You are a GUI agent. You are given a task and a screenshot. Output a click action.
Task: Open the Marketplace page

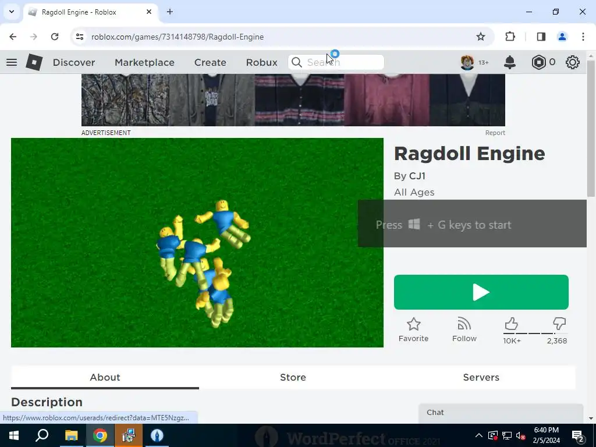coord(144,62)
